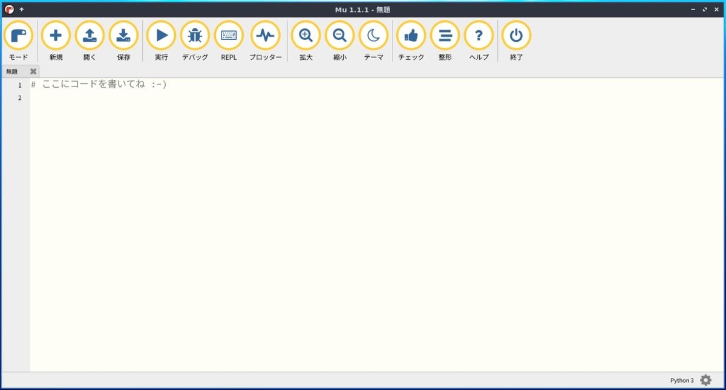Check code with チェック button

coord(411,41)
